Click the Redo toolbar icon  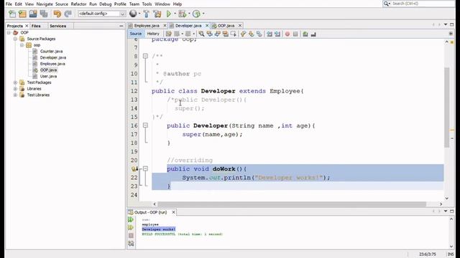[68, 14]
